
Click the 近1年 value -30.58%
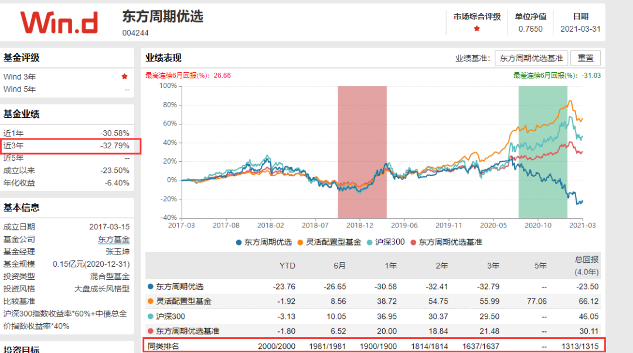coord(115,133)
